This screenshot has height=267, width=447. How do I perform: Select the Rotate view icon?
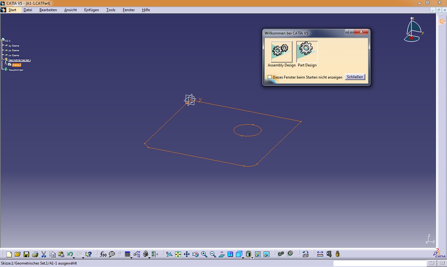click(196, 254)
